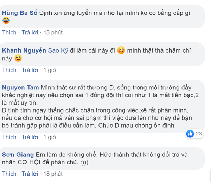Screen dimensions: 211x182
Task: Open Khánh Nguyễn's profile
Action: click(24, 50)
